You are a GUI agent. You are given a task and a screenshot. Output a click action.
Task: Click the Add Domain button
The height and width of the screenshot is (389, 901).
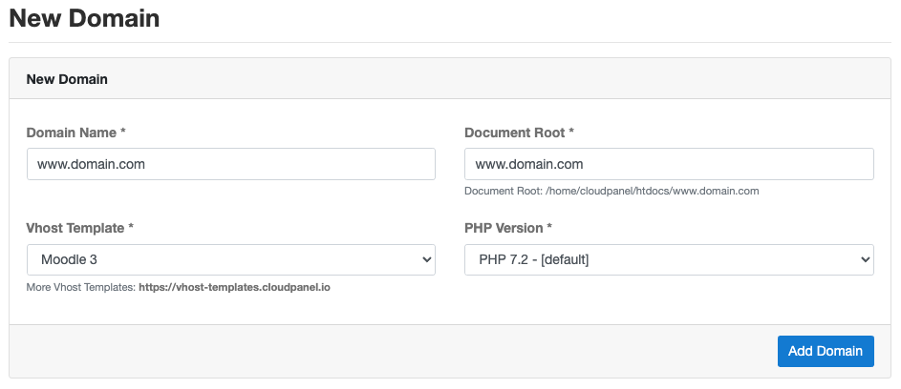[826, 351]
